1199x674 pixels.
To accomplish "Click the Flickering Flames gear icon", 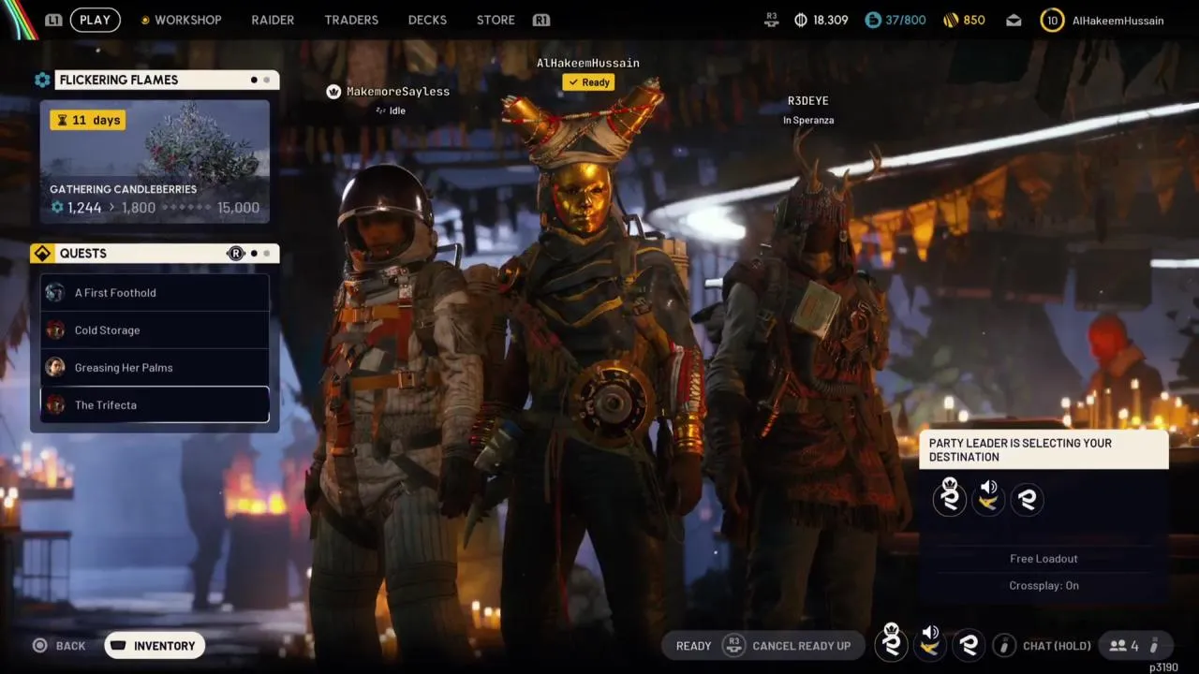I will point(42,80).
